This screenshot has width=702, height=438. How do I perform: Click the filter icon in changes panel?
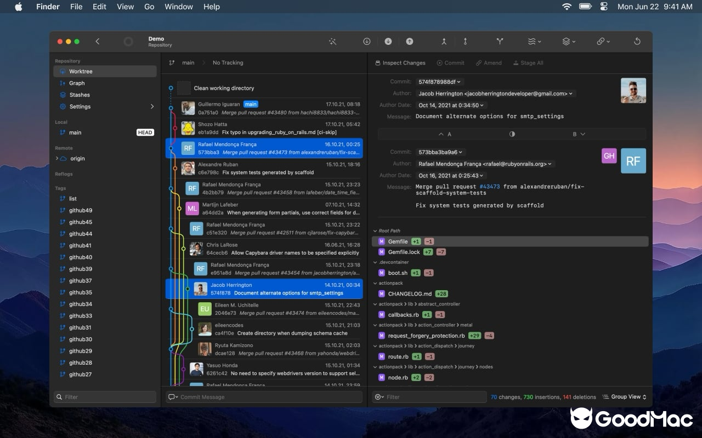tap(379, 397)
